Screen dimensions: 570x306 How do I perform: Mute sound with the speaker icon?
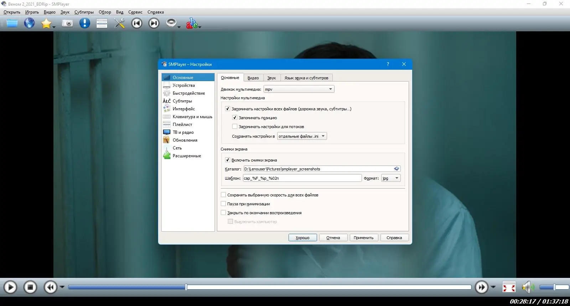tap(528, 287)
